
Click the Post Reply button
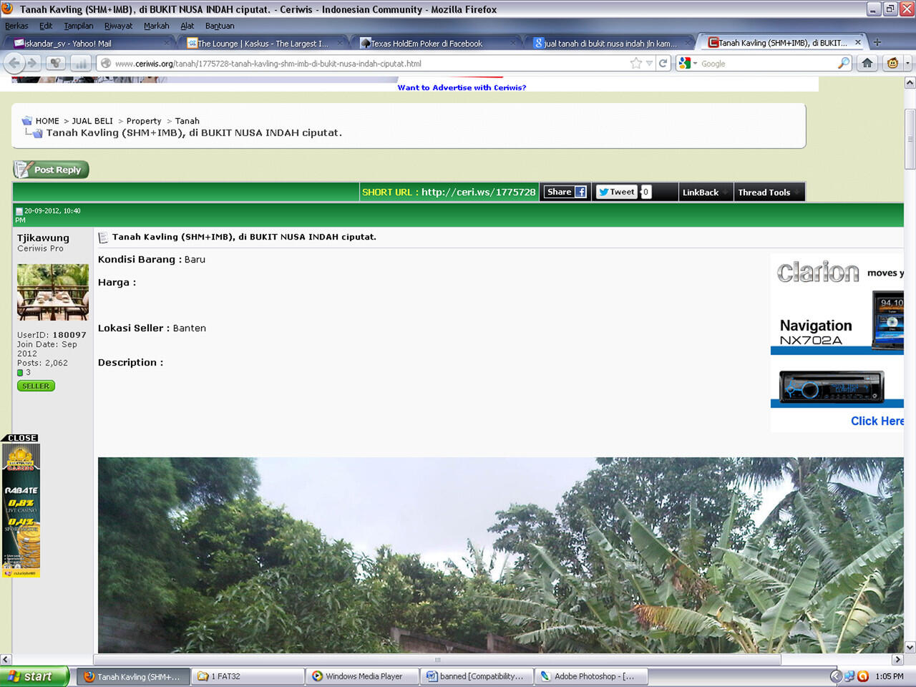click(x=51, y=170)
